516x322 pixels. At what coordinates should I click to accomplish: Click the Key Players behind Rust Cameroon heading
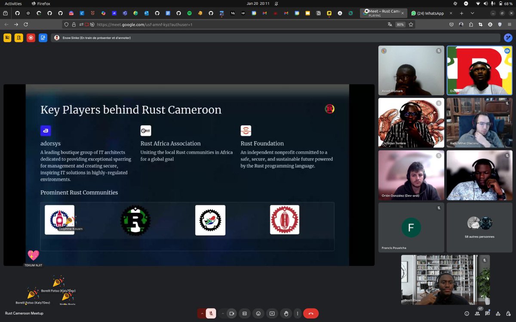131,110
